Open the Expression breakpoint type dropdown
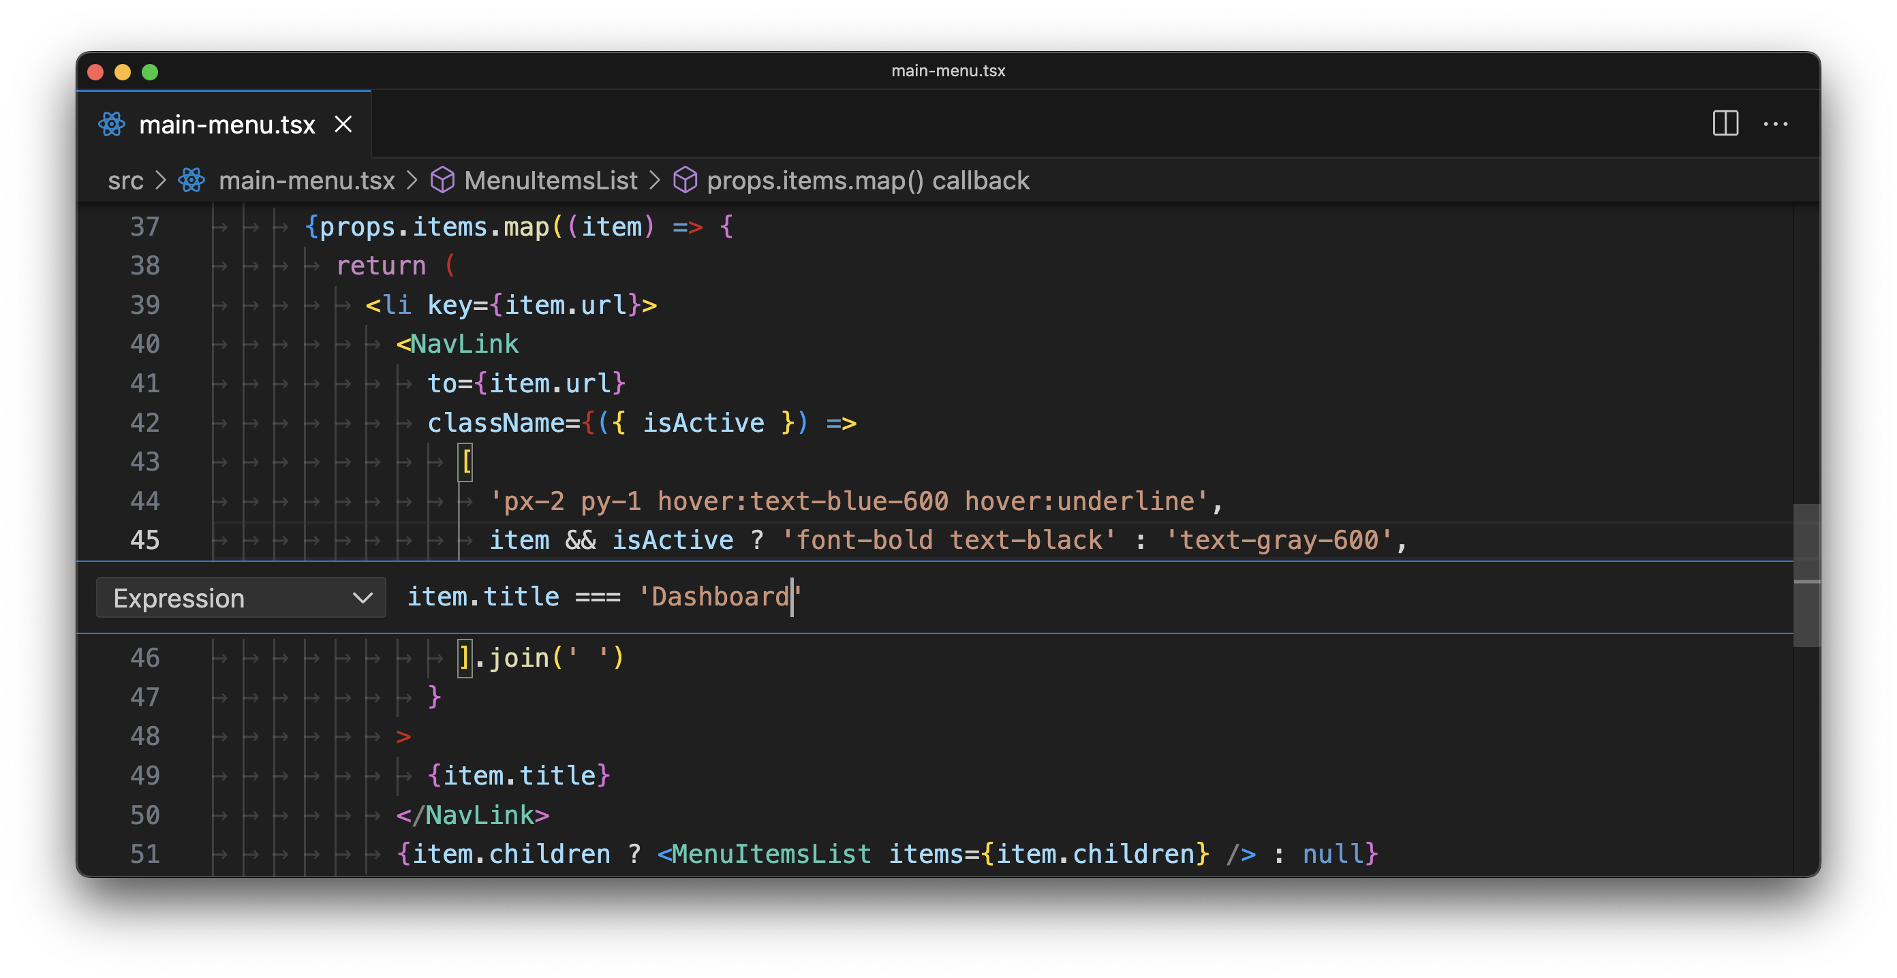The image size is (1897, 978). [x=241, y=597]
